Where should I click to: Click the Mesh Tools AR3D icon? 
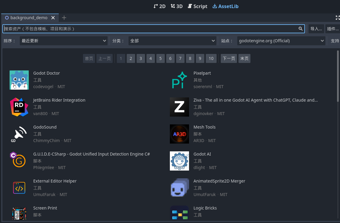click(179, 134)
